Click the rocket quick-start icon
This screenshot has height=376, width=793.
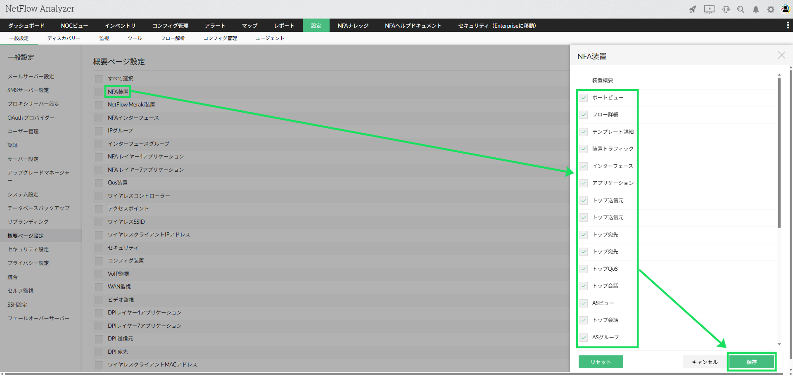[x=693, y=9]
